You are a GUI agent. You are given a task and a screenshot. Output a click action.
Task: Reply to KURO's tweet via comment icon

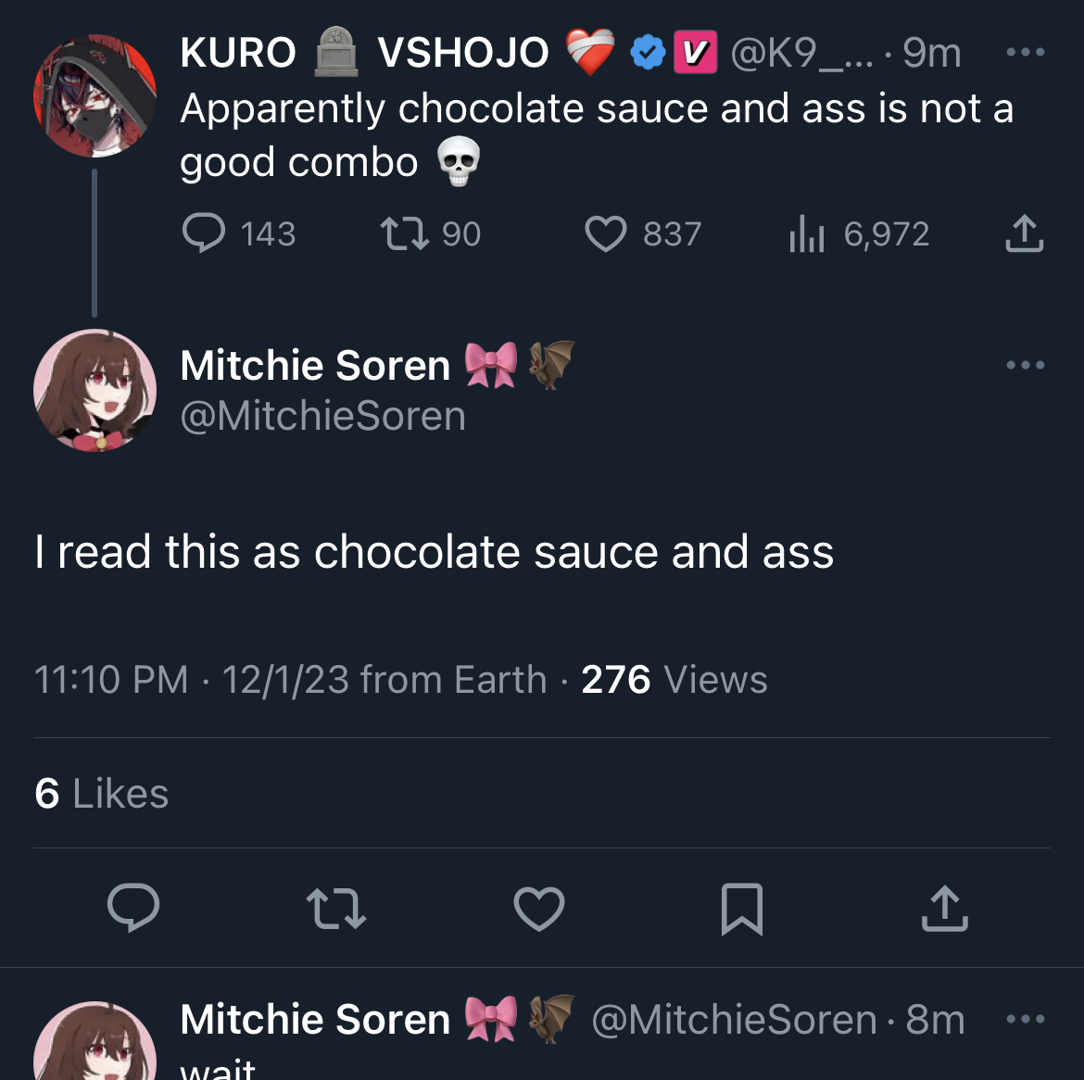(204, 233)
